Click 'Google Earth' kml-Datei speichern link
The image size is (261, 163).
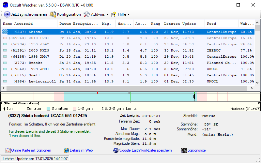tap(145, 150)
